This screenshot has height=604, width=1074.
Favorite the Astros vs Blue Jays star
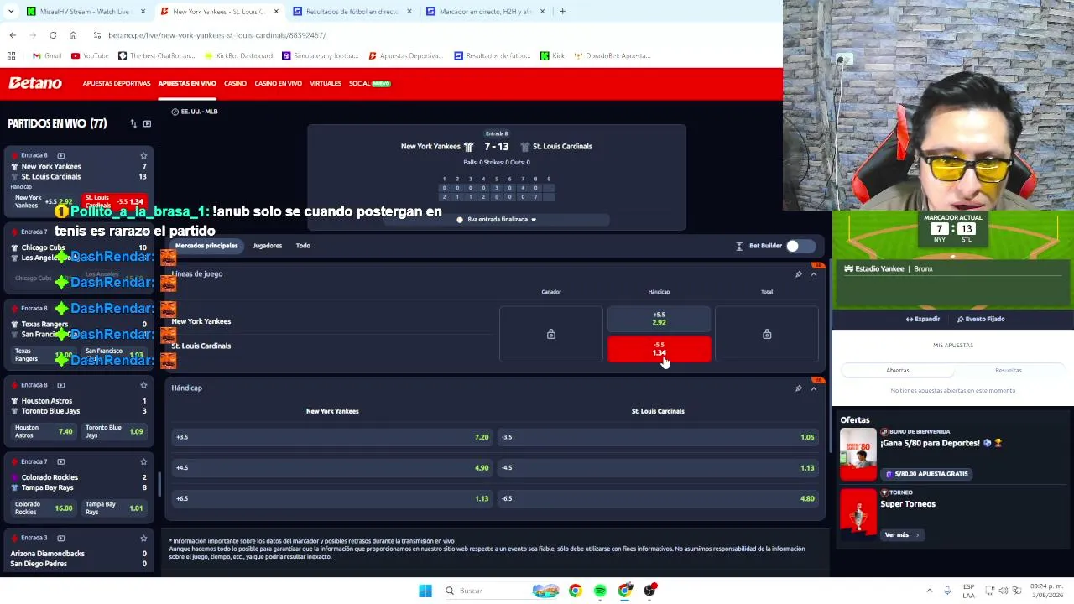pos(143,385)
